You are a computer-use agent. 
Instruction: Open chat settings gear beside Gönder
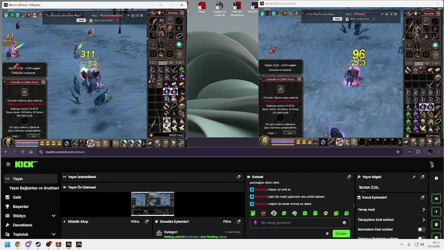click(x=327, y=234)
